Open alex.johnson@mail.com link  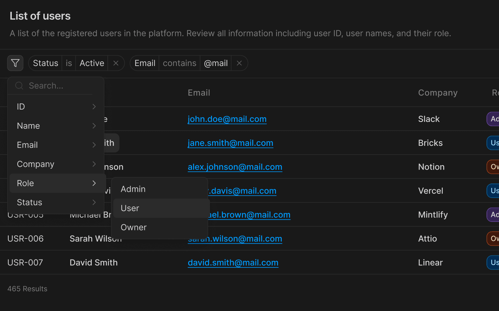pyautogui.click(x=235, y=167)
